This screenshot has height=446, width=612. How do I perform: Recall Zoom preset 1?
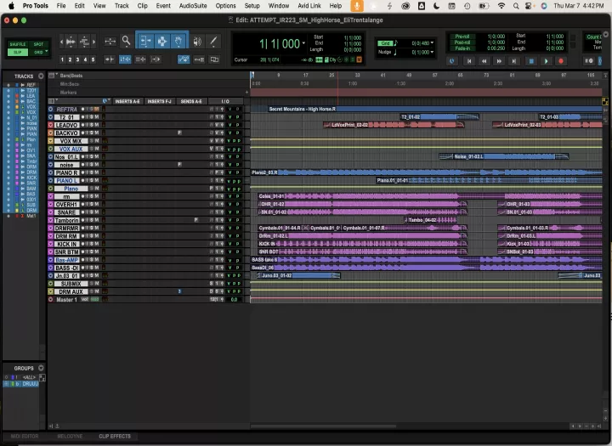62,59
